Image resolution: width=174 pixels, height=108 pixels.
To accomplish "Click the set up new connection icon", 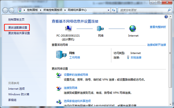I will pyautogui.click(x=59, y=75).
